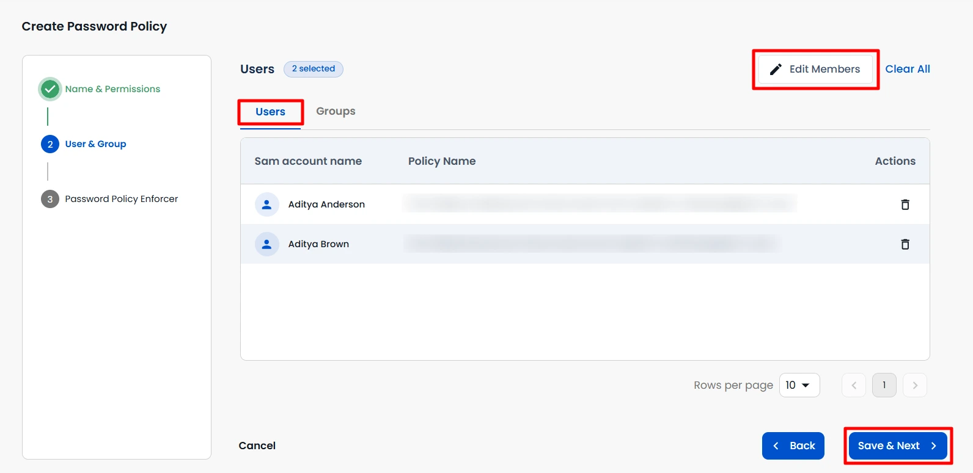Screen dimensions: 973x473
Task: Click the avatar icon beside Aditya Anderson
Action: click(x=266, y=204)
